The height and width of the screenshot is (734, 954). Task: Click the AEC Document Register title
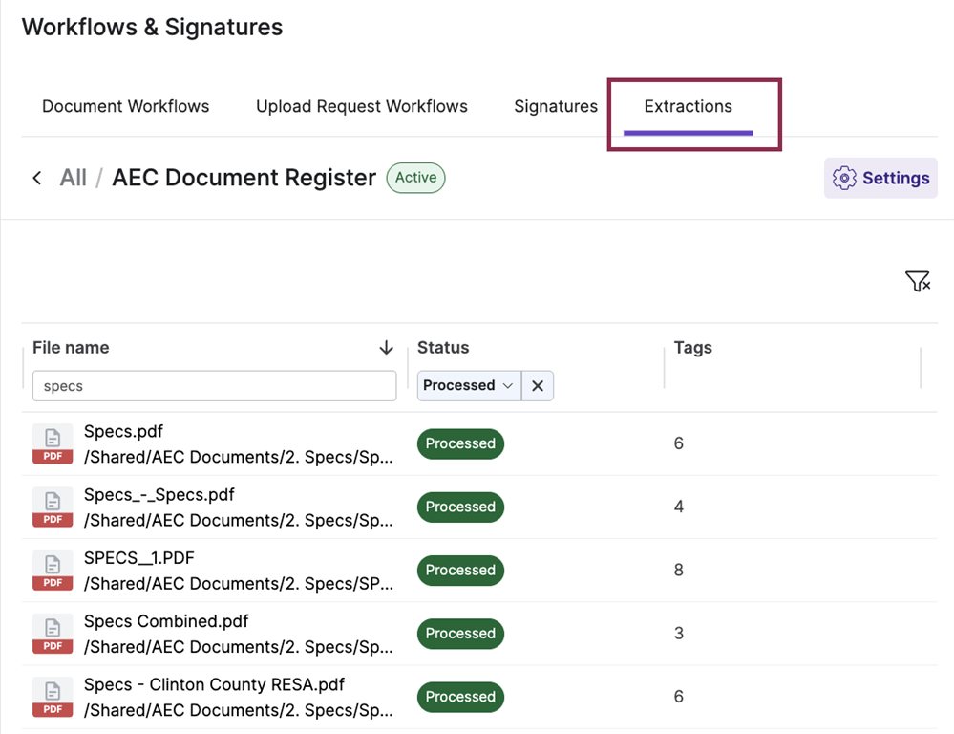click(x=244, y=178)
